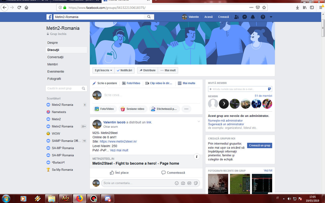Start a Sesiune video from the composer
Image resolution: width=325 pixels, height=203 pixels.
133,109
